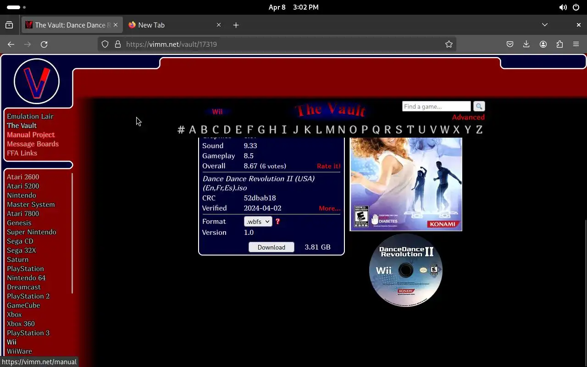Go back to the previous page
The width and height of the screenshot is (587, 367).
coord(11,44)
